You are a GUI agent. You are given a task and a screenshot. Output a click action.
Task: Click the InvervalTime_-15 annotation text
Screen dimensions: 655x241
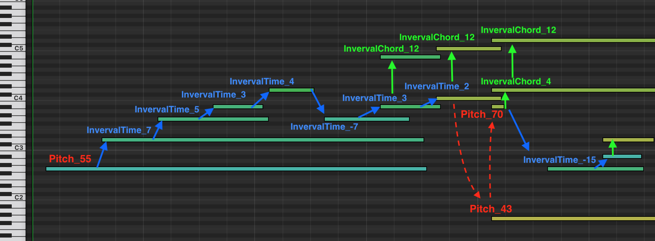(559, 160)
